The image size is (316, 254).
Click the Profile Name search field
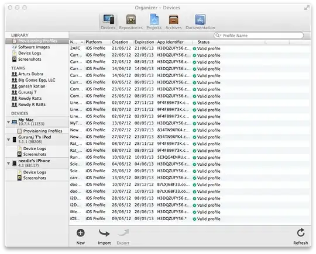pos(259,36)
